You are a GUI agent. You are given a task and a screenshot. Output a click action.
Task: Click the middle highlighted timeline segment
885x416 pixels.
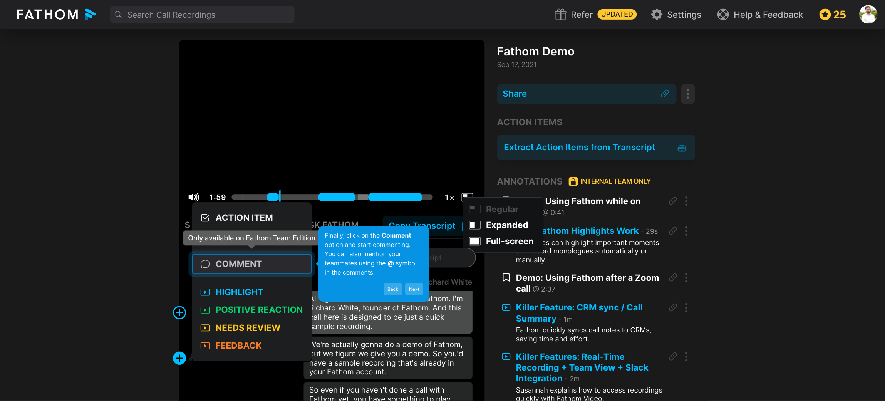click(x=337, y=197)
